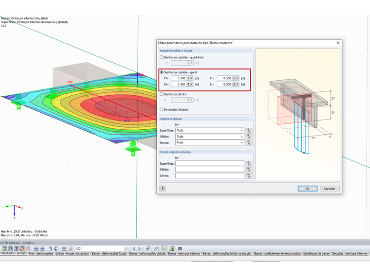
Task: Click the cuboid illustration preview image
Action: coord(298,115)
